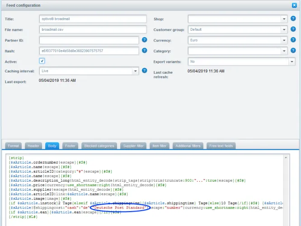Viewport: 301px width, 226px height.
Task: Click the Last cache refresh date value
Action: pyautogui.click(x=206, y=71)
